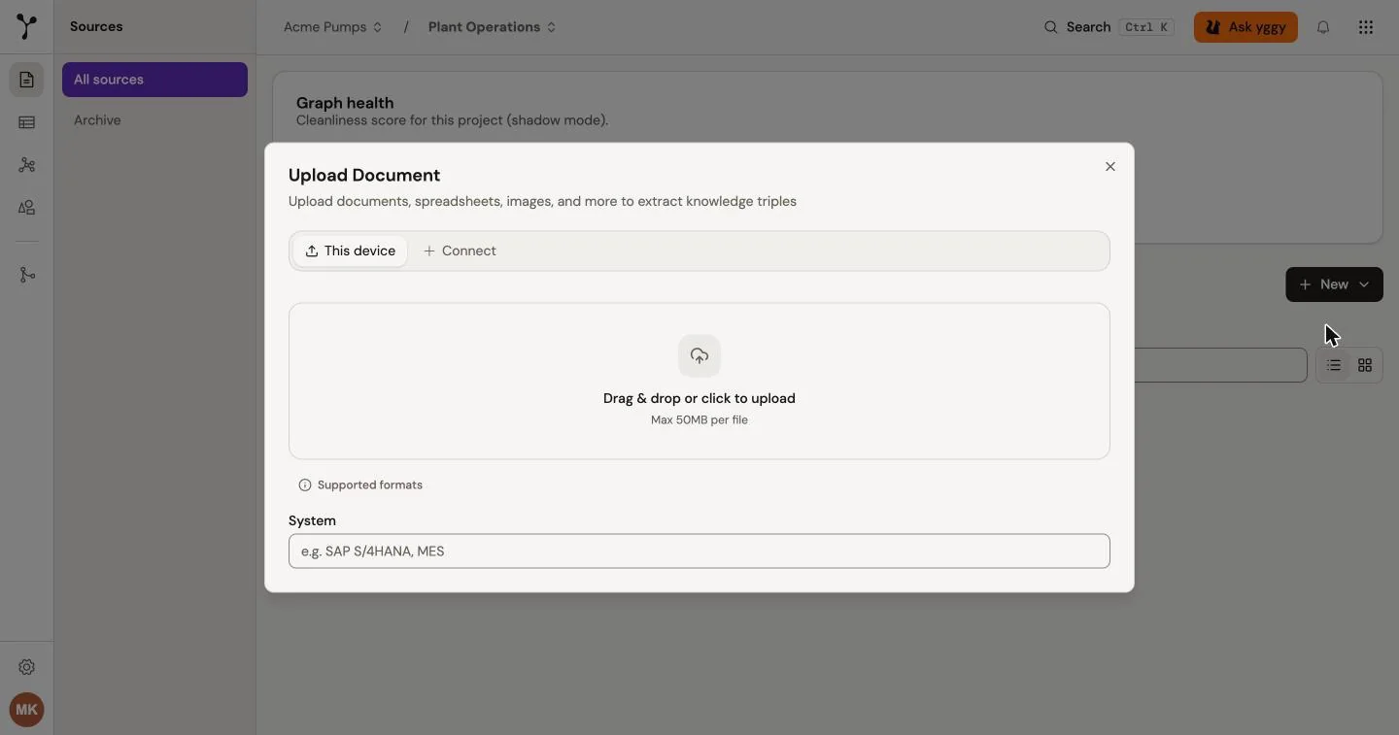This screenshot has height=735, width=1399.
Task: Open the git branch sidebar icon
Action: pyautogui.click(x=27, y=275)
